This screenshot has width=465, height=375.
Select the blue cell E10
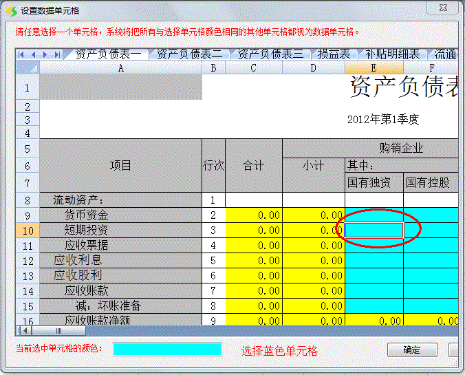[374, 231]
